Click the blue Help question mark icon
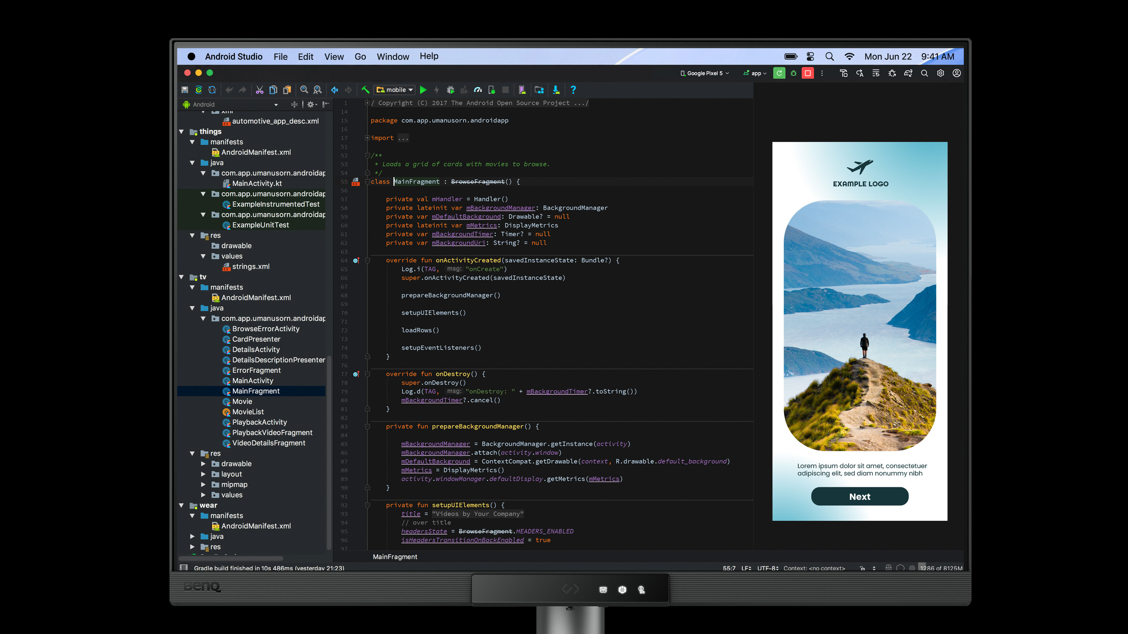Viewport: 1128px width, 634px height. 573,90
